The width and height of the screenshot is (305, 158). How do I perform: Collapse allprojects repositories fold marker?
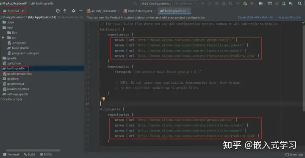(x=99, y=114)
